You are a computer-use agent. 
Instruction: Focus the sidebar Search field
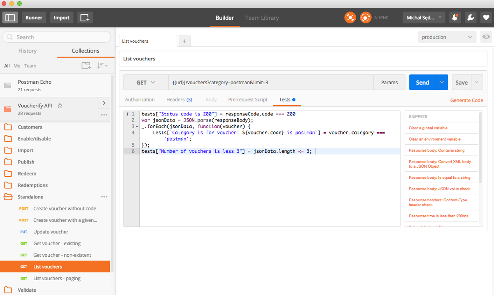click(57, 37)
